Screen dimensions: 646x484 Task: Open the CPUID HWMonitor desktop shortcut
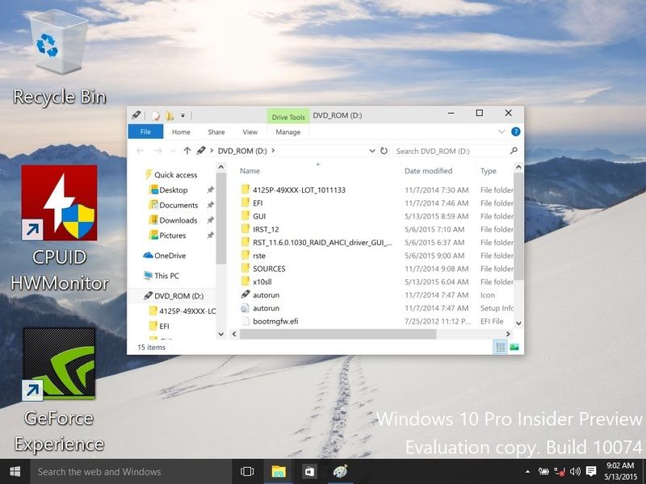(x=59, y=203)
